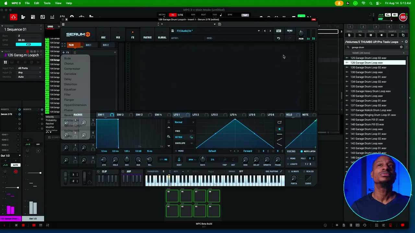415x233 pixels.
Task: Click the LFO graph magnifier zoom icon
Action: click(169, 137)
